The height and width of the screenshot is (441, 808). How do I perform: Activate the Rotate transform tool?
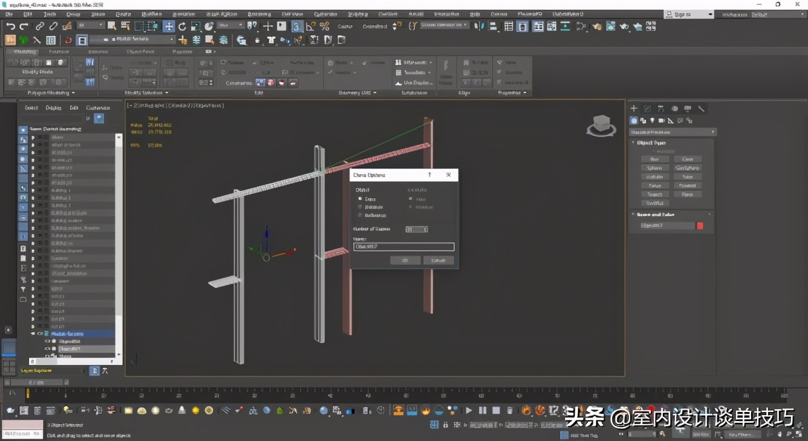(182, 26)
